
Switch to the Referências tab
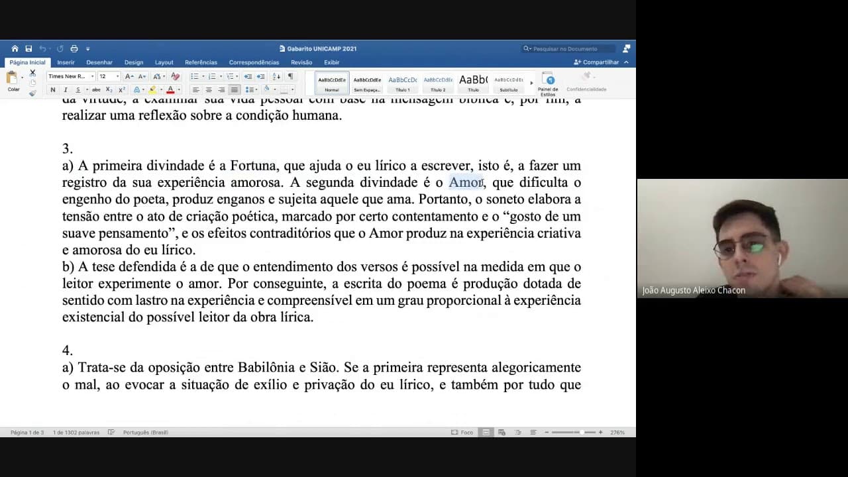[x=201, y=62]
